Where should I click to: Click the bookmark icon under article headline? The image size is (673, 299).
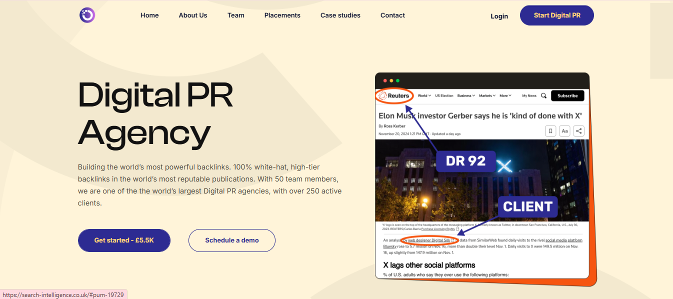(550, 131)
